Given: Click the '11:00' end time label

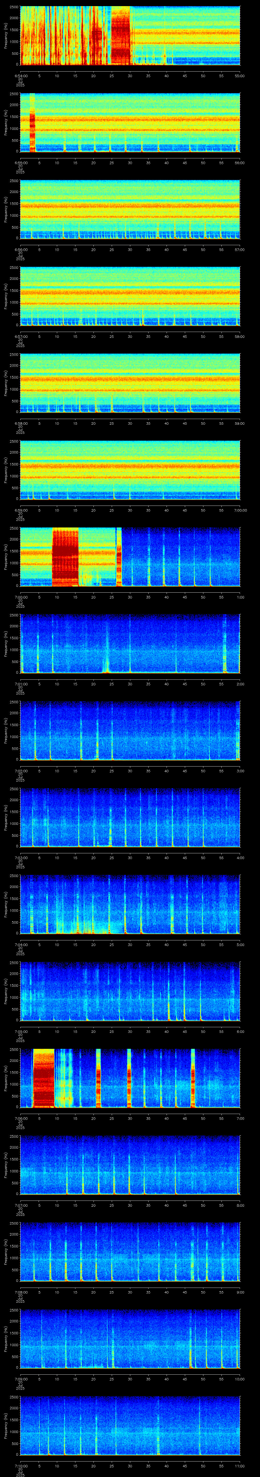Looking at the screenshot, I should 239,1466.
